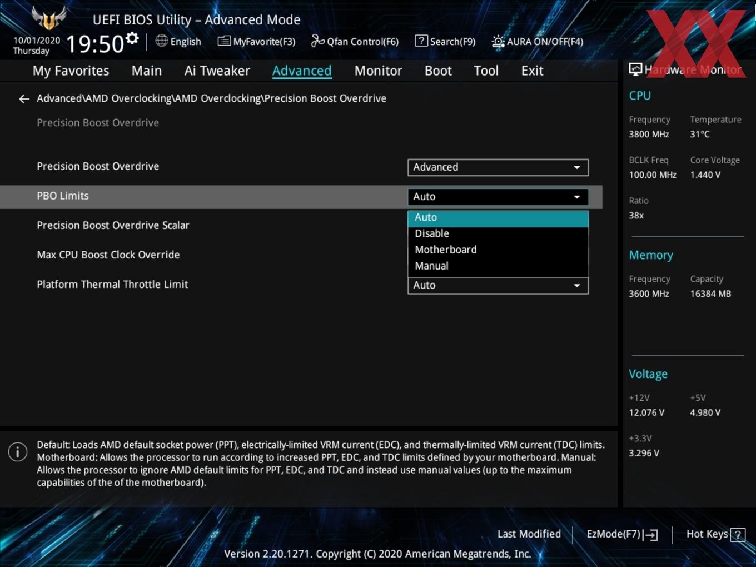Open Search(F9)

point(445,41)
